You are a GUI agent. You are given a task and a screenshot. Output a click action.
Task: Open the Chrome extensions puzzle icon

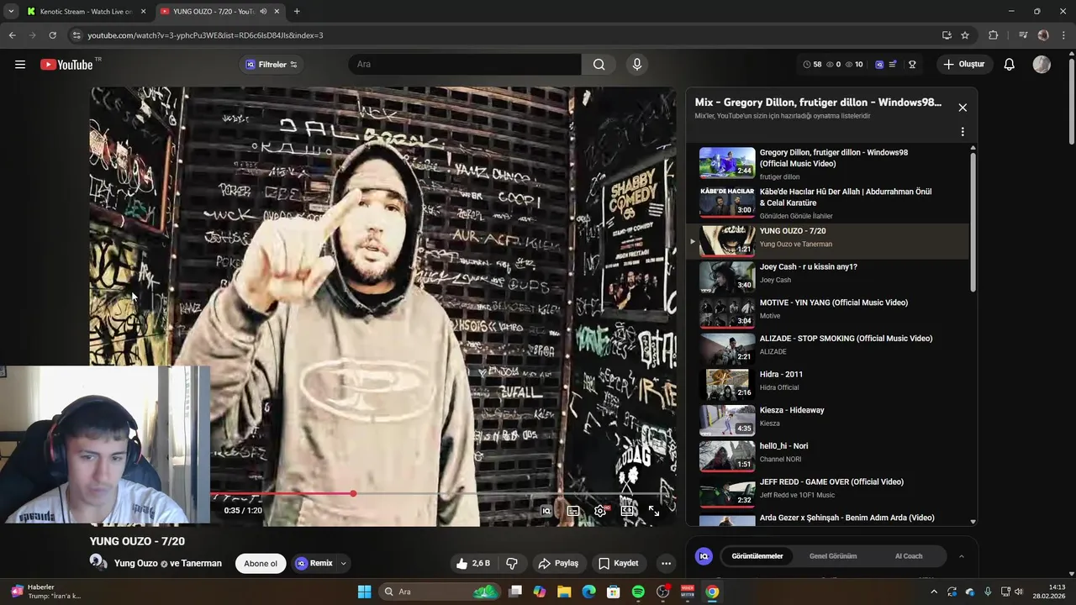click(994, 35)
